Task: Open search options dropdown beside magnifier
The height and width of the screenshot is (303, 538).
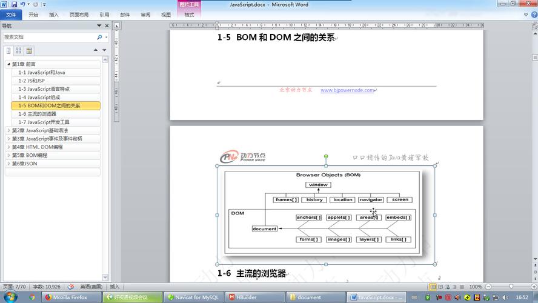Action: coord(107,37)
